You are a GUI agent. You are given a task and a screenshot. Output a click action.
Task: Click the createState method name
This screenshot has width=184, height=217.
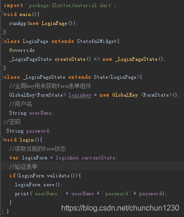(x=70, y=59)
